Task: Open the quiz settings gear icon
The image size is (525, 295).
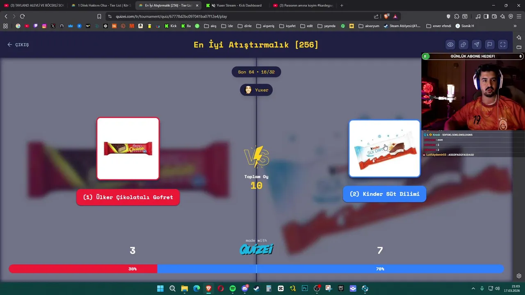Action: [x=519, y=276]
